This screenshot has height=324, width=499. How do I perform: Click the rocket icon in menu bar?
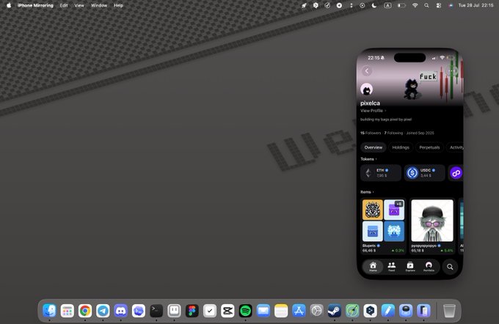(304, 5)
